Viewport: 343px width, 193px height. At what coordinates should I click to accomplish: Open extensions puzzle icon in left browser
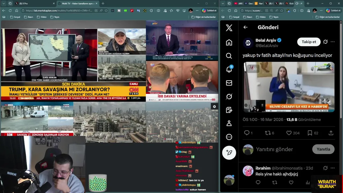(151, 10)
